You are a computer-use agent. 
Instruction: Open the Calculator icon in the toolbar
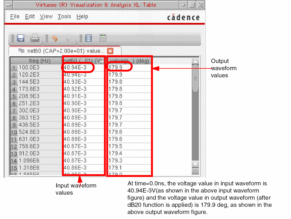click(103, 38)
